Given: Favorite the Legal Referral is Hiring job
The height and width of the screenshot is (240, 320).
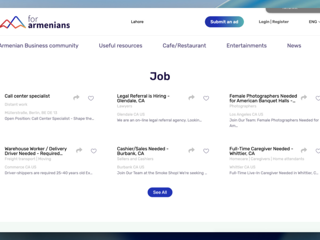Looking at the screenshot, I should point(206,98).
